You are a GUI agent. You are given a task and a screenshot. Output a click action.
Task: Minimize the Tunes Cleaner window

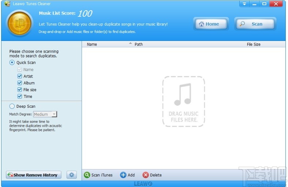(x=254, y=4)
